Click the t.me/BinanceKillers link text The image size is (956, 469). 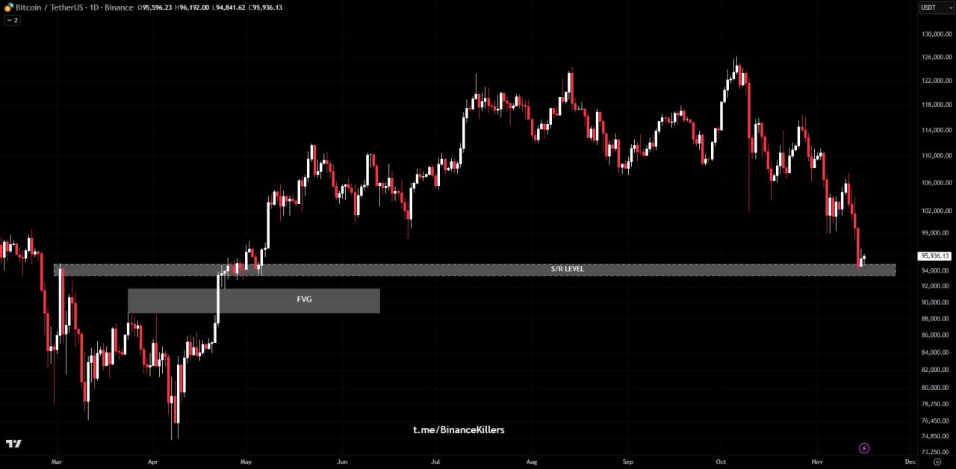coord(459,430)
